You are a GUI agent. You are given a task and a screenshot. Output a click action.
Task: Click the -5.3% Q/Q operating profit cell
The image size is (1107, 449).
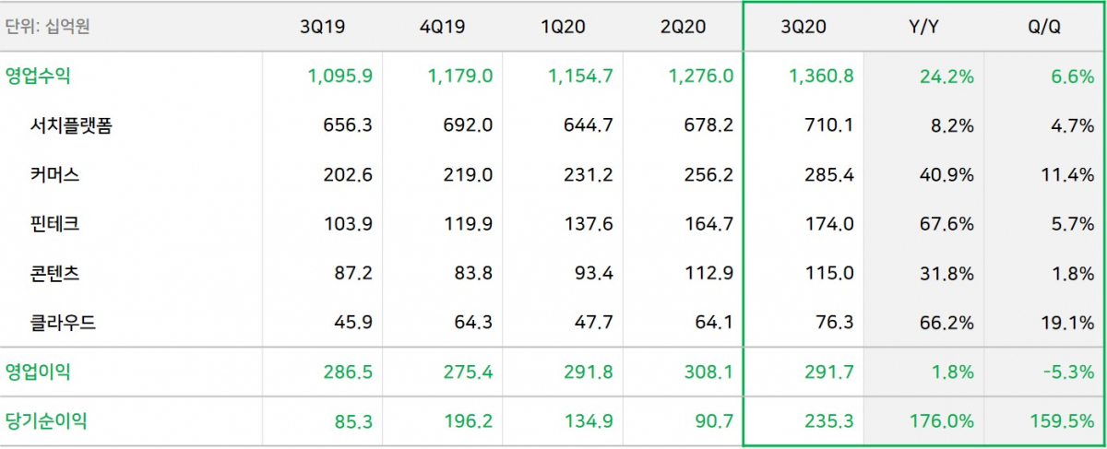[x=1068, y=372]
